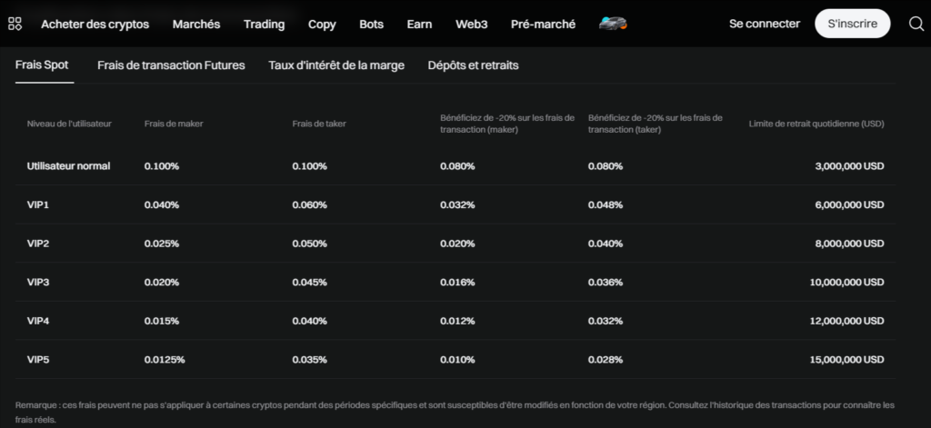The image size is (931, 428).
Task: Select Copy in the navigation bar
Action: click(322, 24)
